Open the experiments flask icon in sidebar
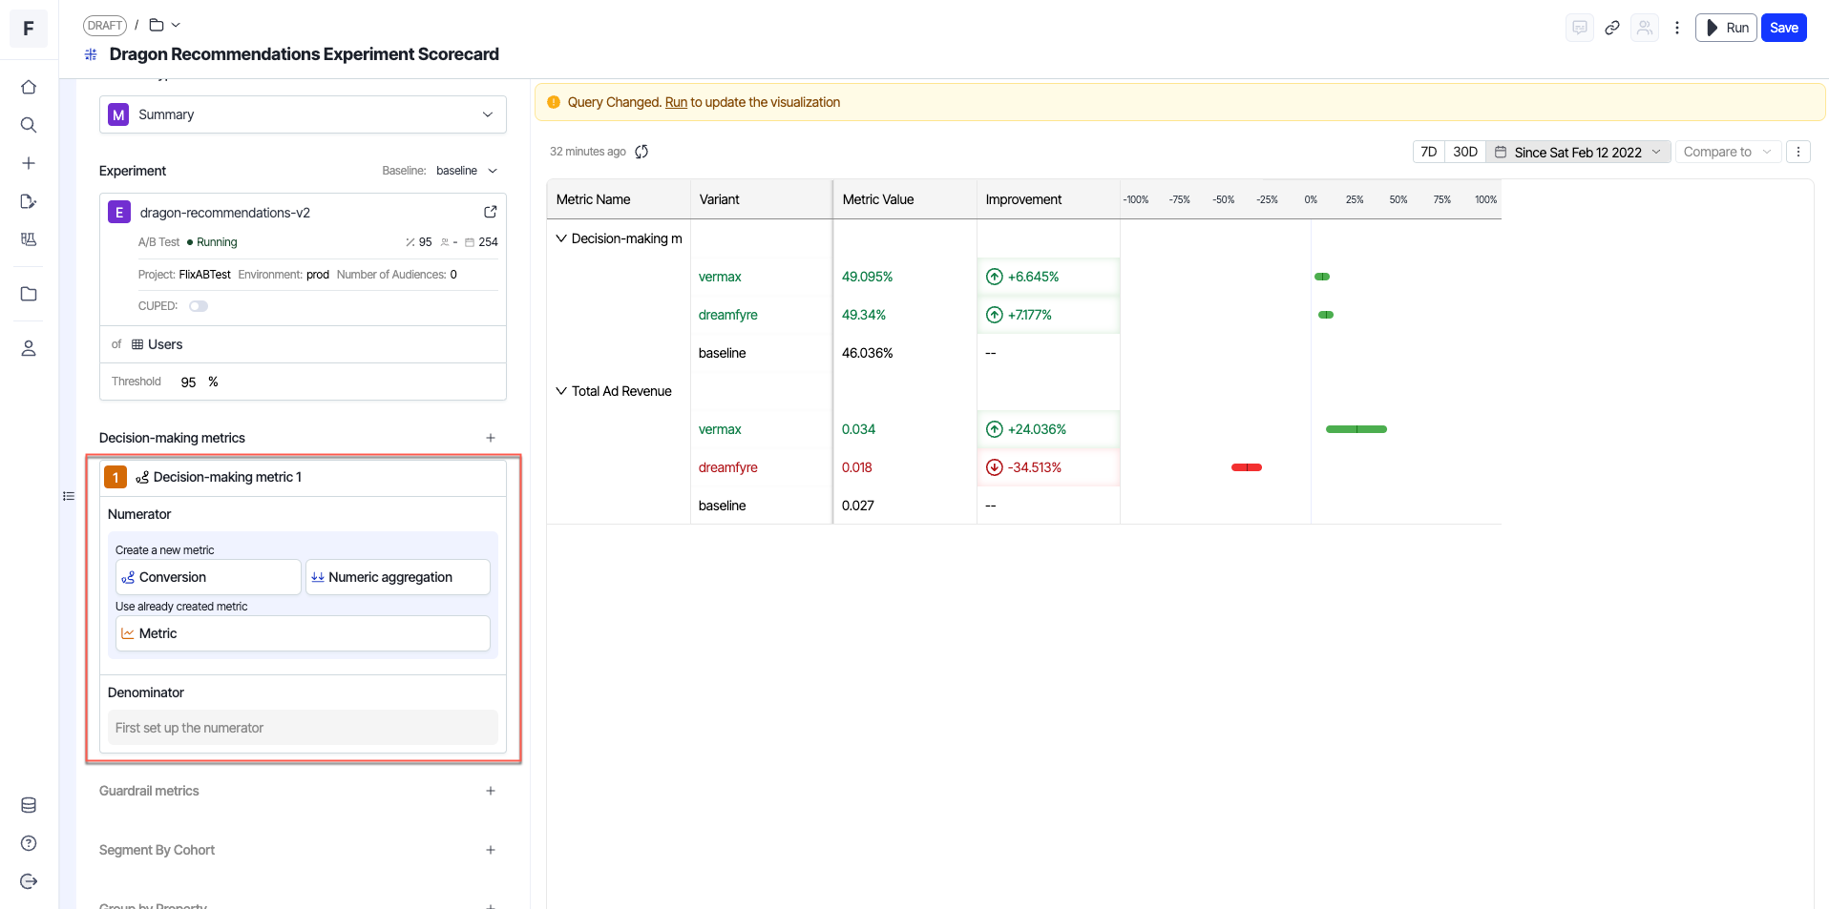Viewport: 1829px width, 909px height. (29, 239)
